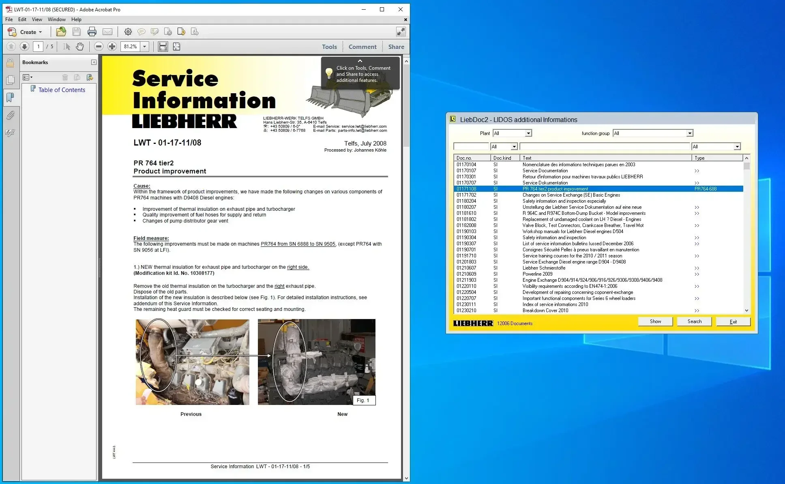Click the security lock panel icon
The image size is (785, 484).
(x=10, y=63)
